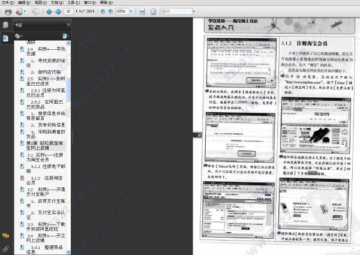The image size is (360, 255).
Task: Select bookmark '3.1.1 注册电子邮箱'
Action: 46,169
